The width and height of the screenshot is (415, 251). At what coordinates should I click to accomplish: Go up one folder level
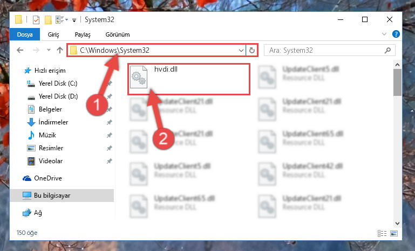(x=60, y=50)
